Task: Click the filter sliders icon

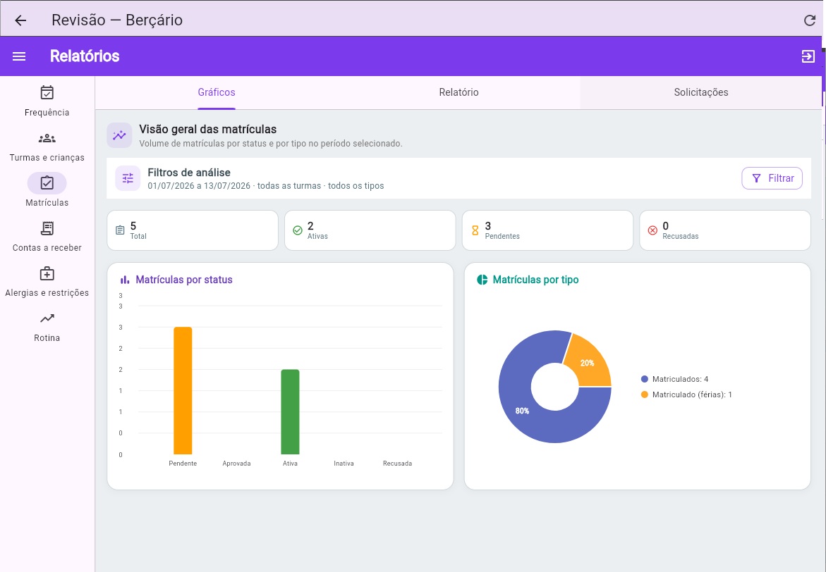Action: (128, 178)
